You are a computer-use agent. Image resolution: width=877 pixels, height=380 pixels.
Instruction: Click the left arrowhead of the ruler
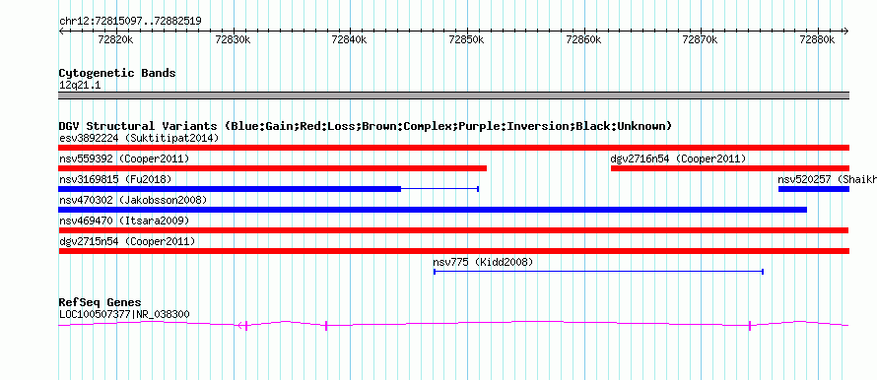[61, 32]
